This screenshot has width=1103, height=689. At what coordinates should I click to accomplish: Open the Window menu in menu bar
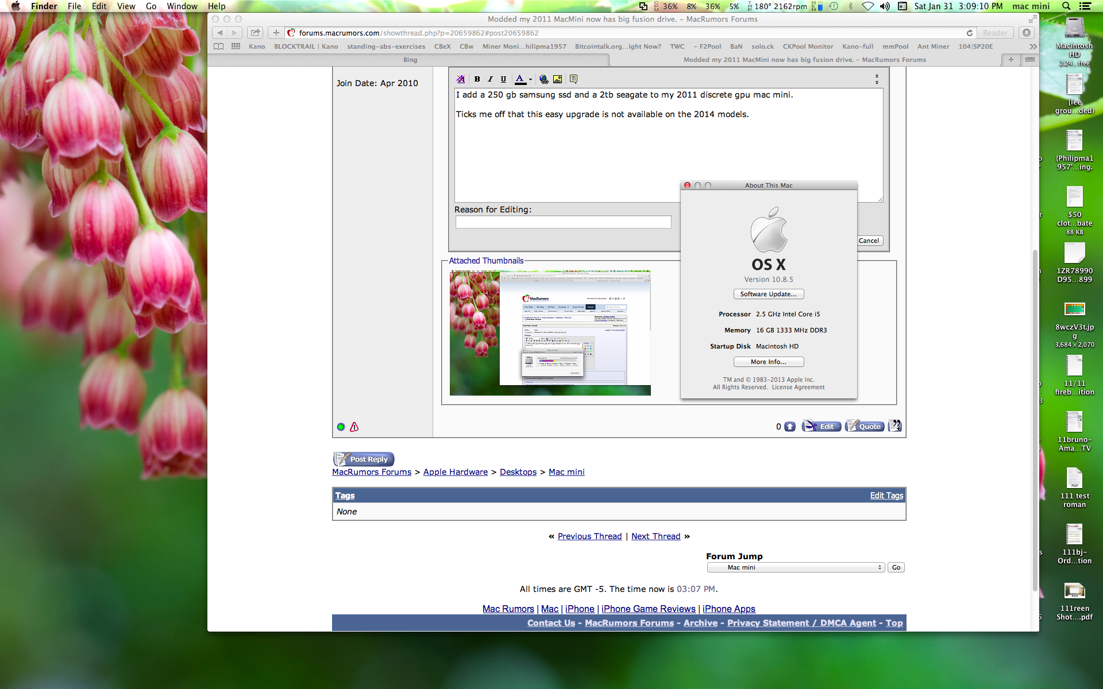tap(182, 6)
